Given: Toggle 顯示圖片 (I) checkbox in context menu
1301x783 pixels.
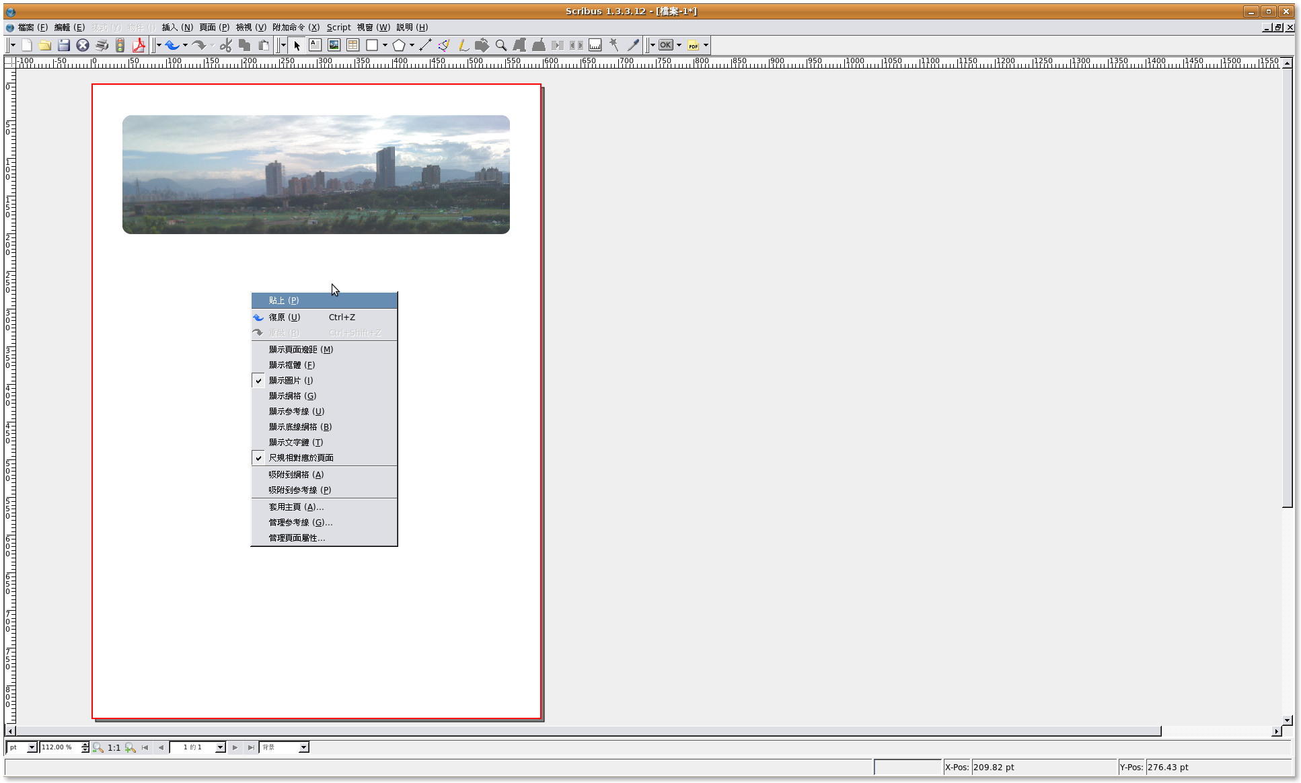Looking at the screenshot, I should point(291,380).
